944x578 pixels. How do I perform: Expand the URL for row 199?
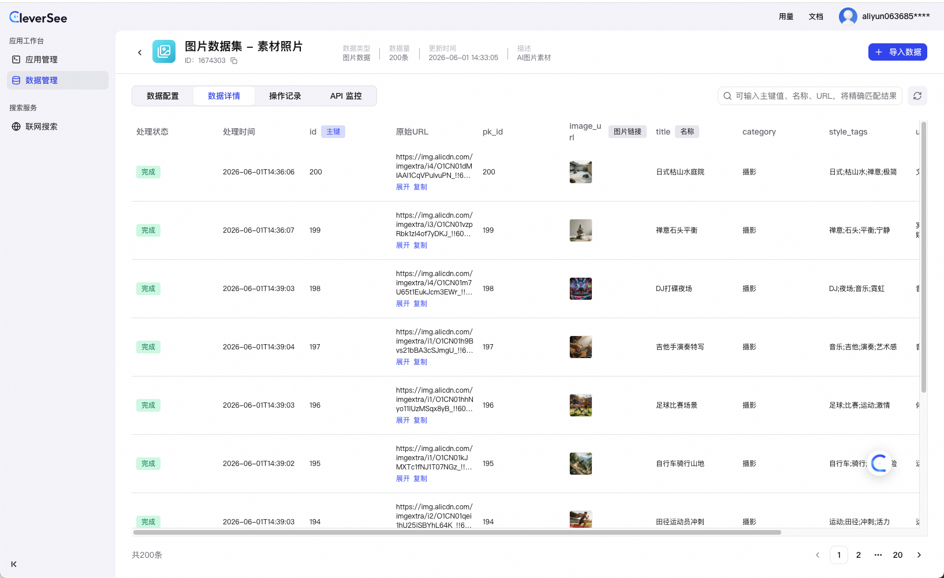[403, 245]
